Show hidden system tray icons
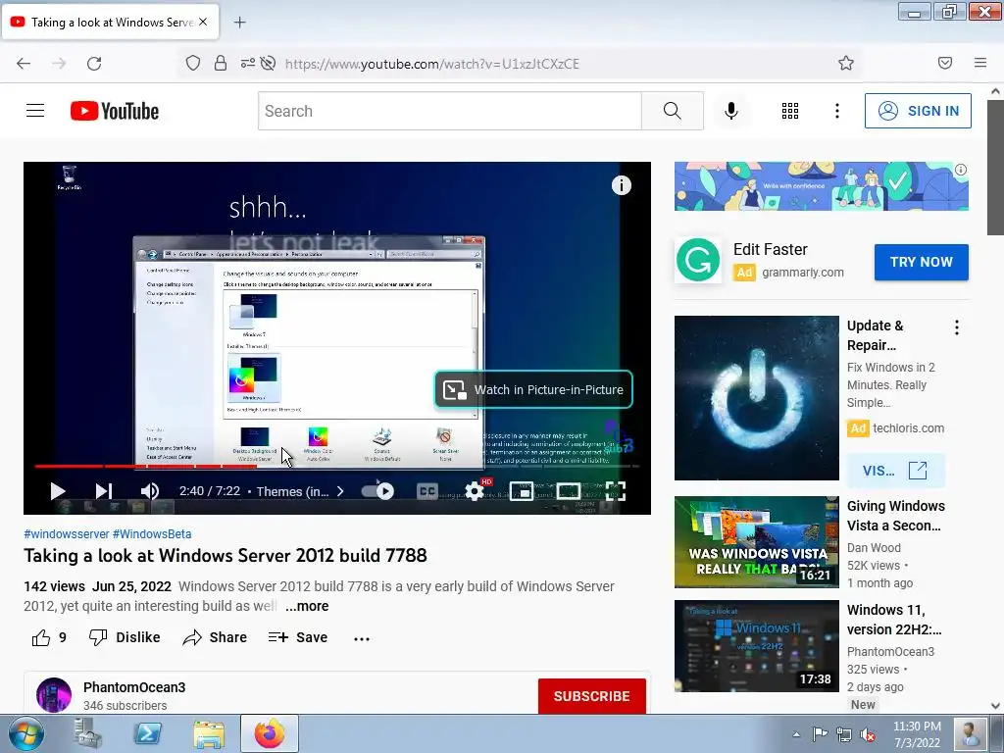This screenshot has height=753, width=1004. 796,734
